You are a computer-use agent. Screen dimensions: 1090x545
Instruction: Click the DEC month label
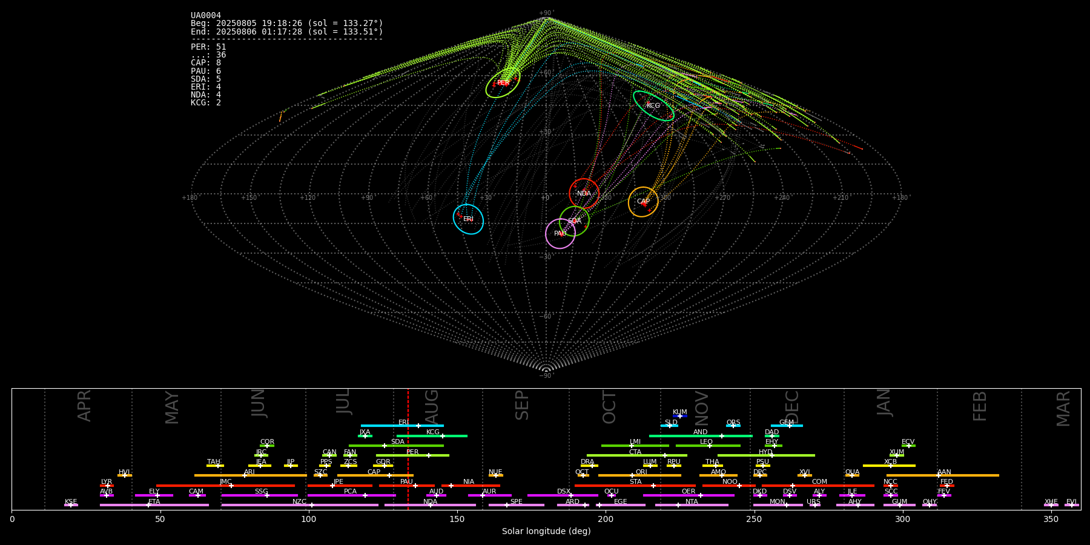792,407
